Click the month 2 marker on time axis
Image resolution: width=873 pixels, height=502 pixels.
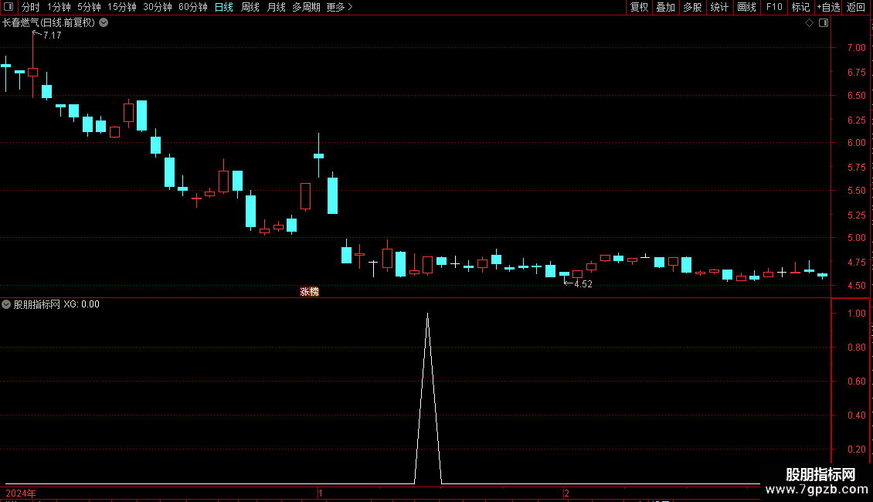coord(567,493)
